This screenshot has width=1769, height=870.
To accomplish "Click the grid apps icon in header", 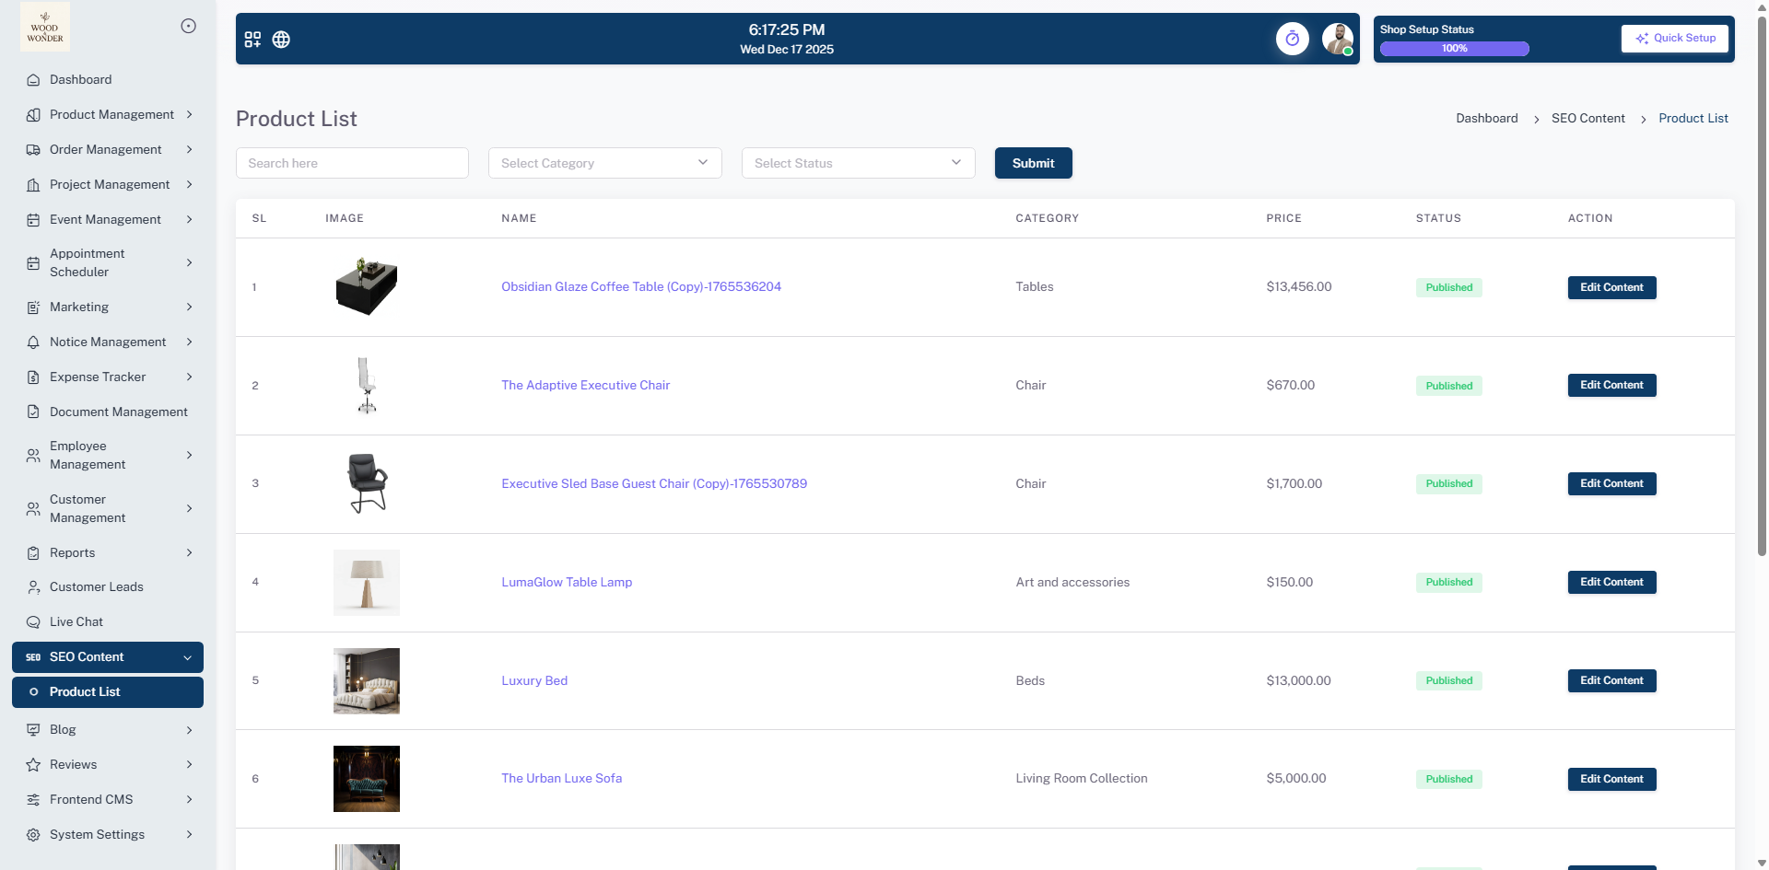I will 252,40.
